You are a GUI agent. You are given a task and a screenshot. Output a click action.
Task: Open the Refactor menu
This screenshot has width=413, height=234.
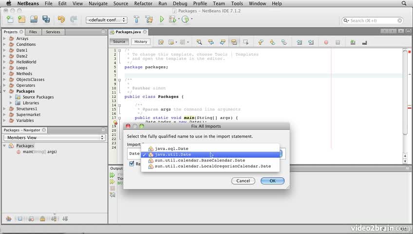coord(143,3)
